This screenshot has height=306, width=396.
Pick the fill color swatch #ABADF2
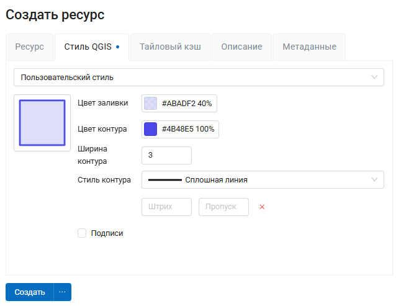click(x=151, y=104)
